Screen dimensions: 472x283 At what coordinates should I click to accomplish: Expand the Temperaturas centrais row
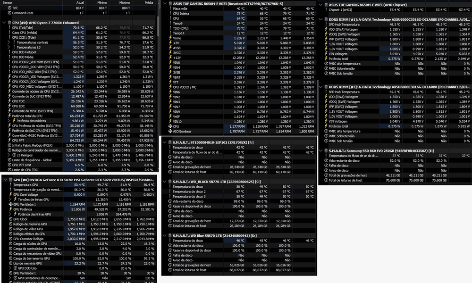pyautogui.click(x=9, y=42)
